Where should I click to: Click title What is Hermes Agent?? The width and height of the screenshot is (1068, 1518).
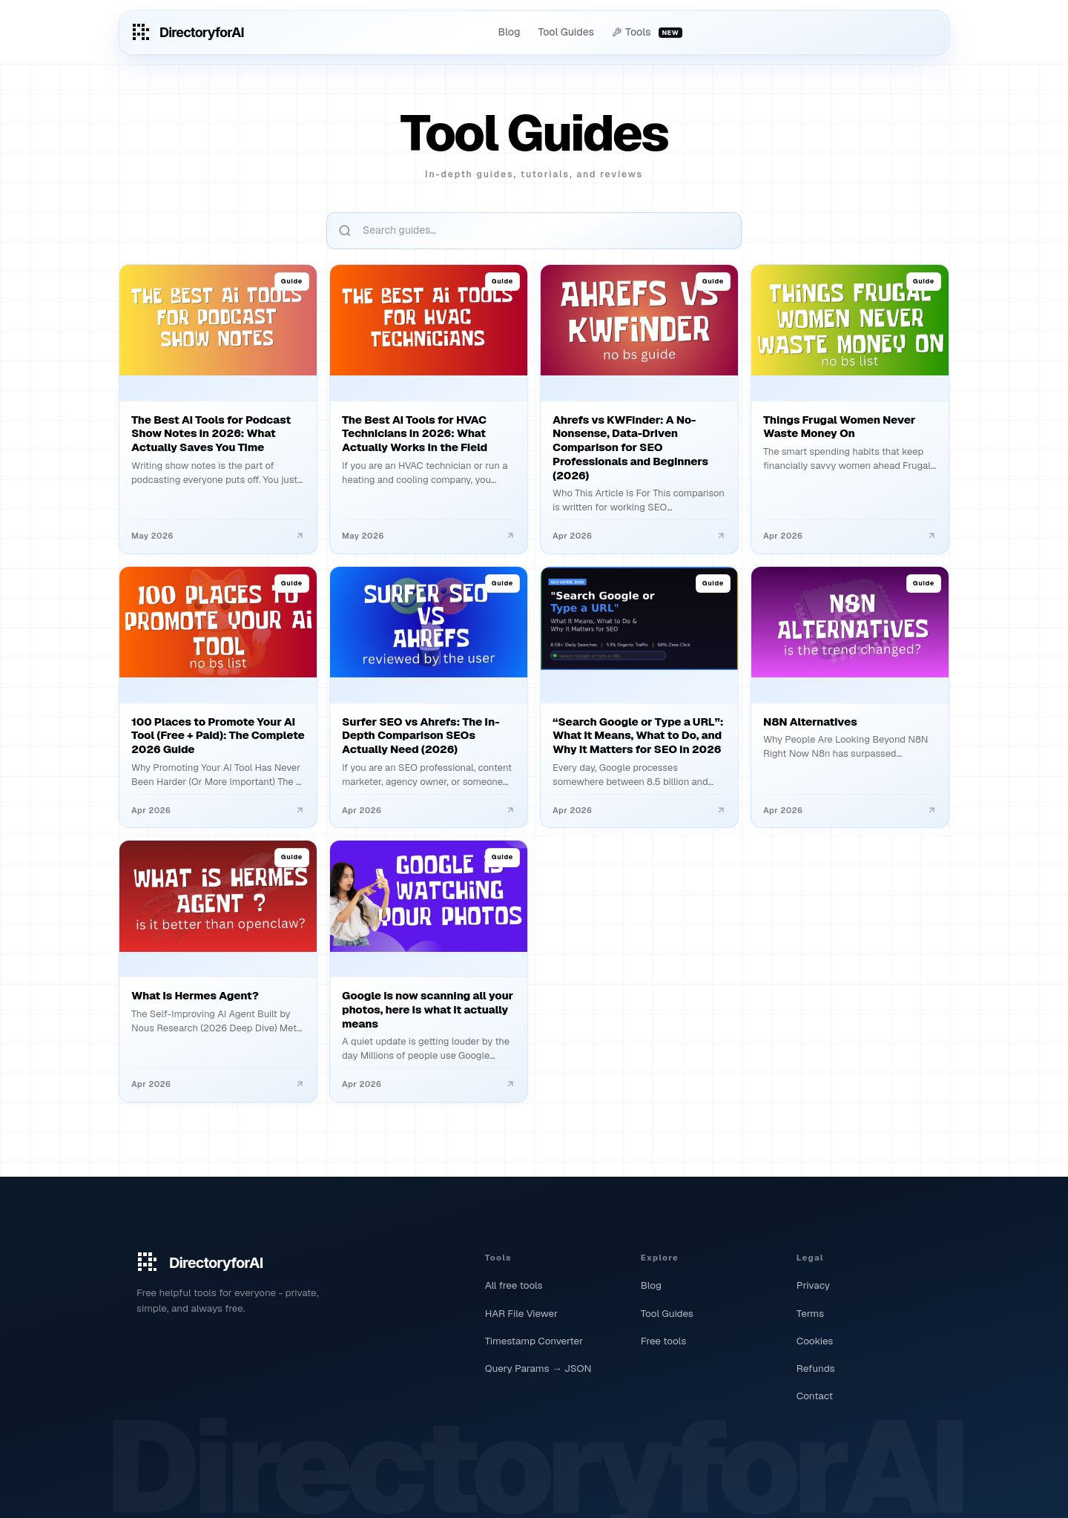(195, 996)
